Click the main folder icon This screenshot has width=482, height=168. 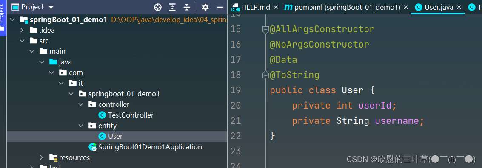click(x=43, y=51)
